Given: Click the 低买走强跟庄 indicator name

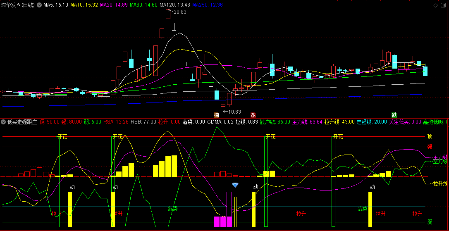Looking at the screenshot, I should point(22,122).
